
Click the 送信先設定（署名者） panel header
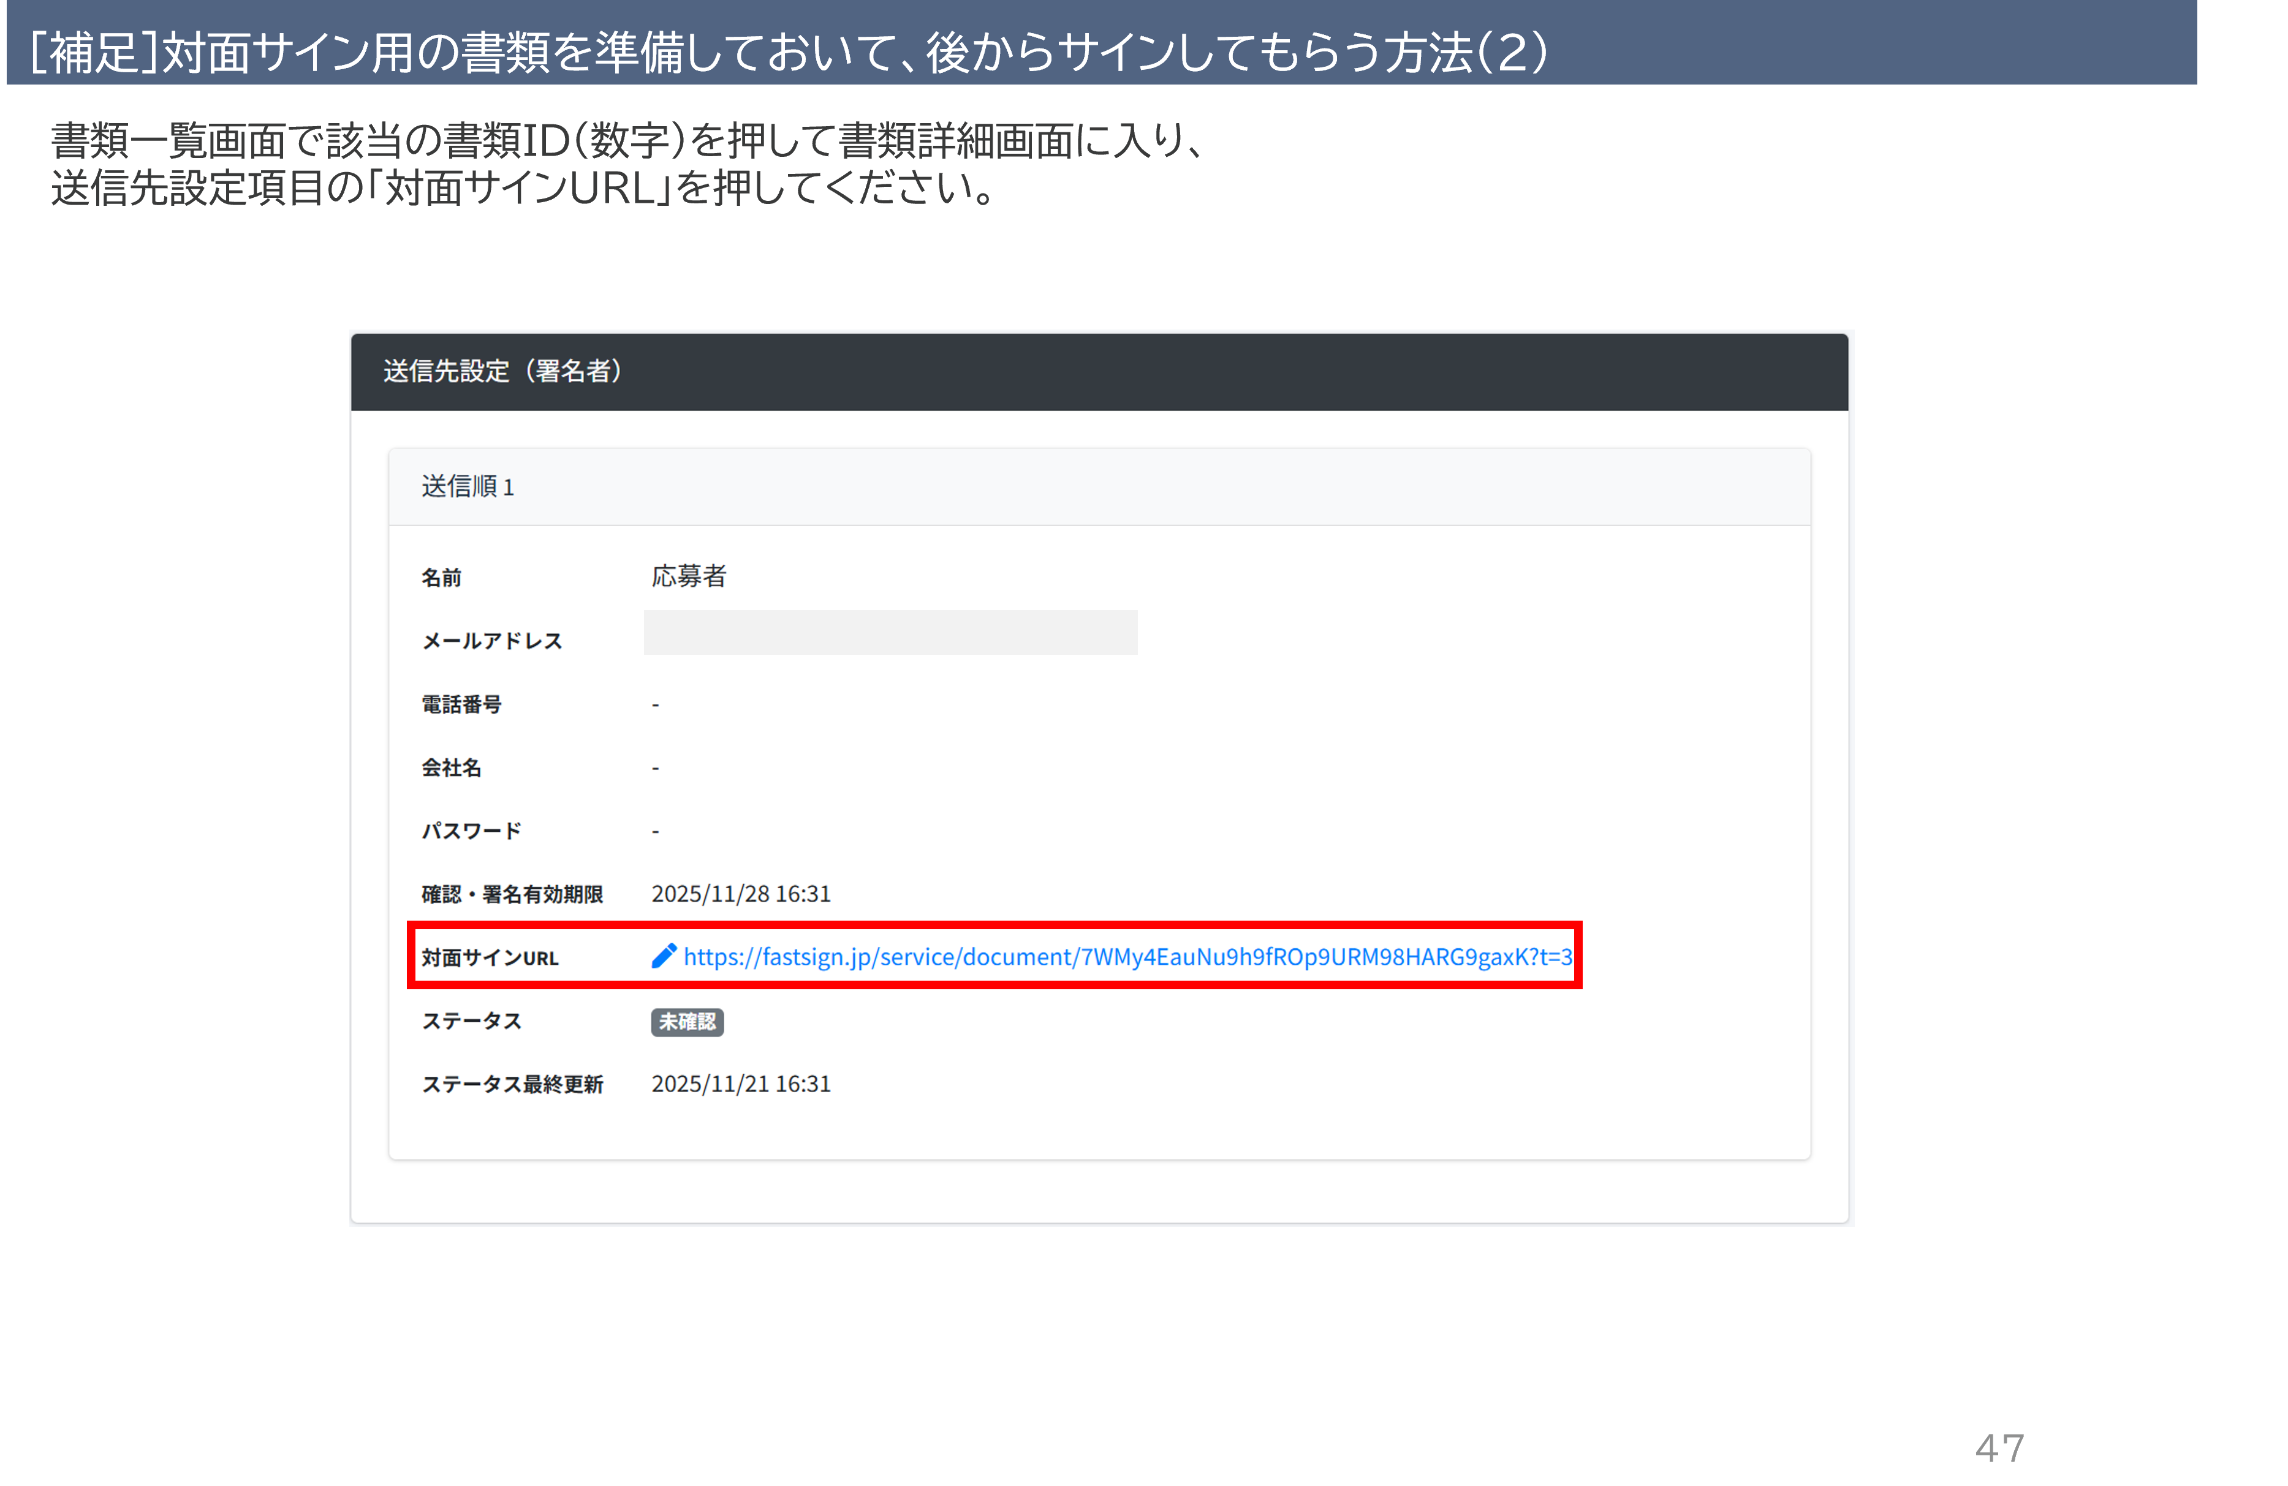[x=502, y=371]
